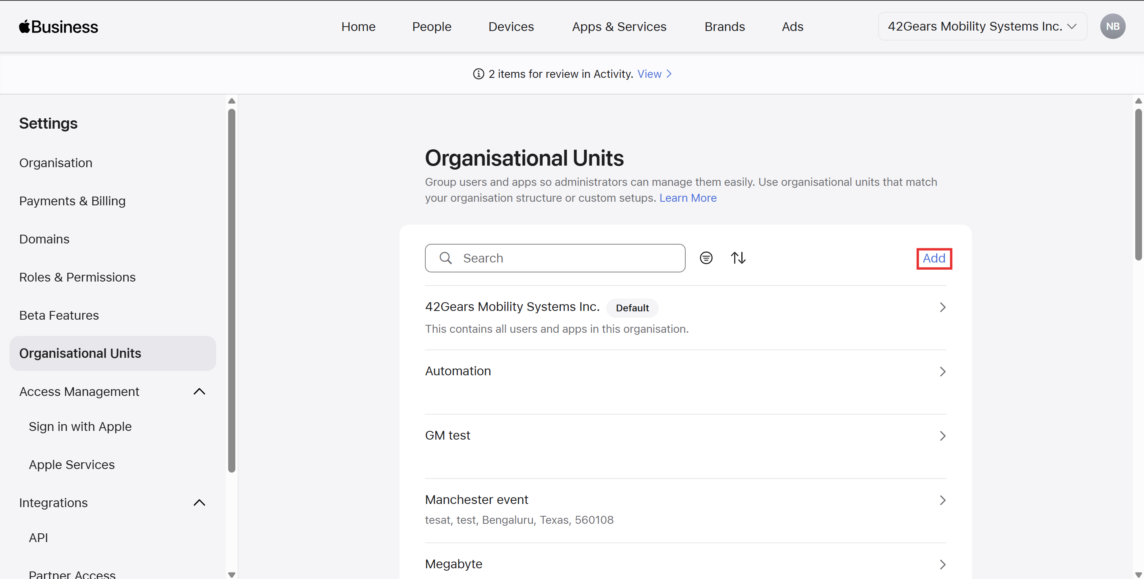This screenshot has width=1144, height=579.
Task: Click the 42Gears Mobility Systems Inc. unit name
Action: click(512, 307)
